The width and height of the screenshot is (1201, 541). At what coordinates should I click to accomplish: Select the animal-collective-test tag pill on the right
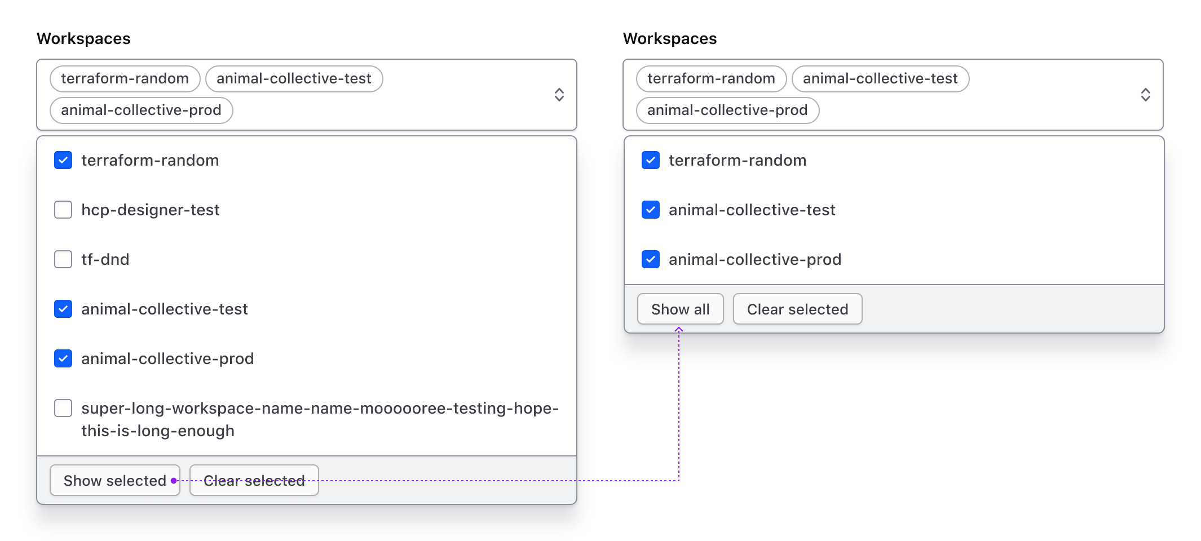880,78
